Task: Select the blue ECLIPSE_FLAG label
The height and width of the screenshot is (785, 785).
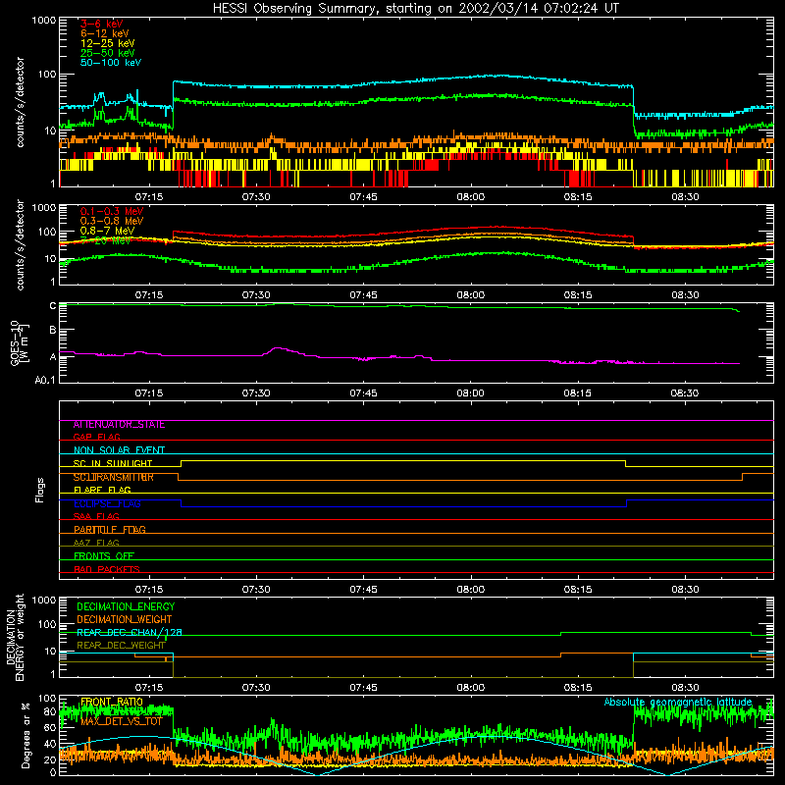Action: 107,503
